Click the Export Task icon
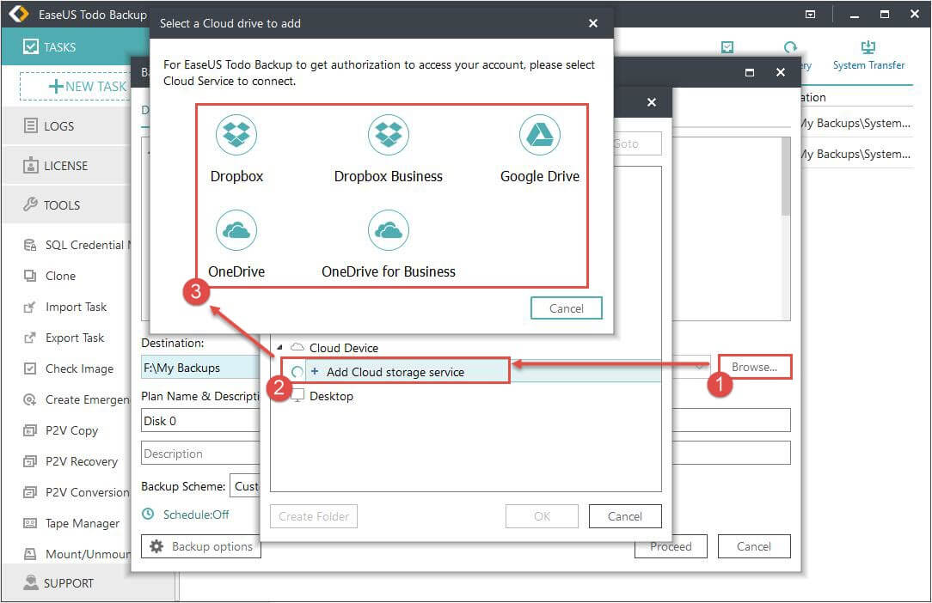Image resolution: width=932 pixels, height=603 pixels. [x=30, y=338]
